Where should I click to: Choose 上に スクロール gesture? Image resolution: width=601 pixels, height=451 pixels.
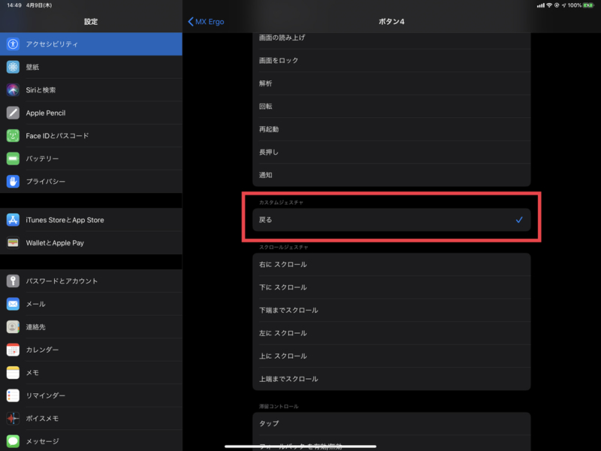tap(391, 356)
